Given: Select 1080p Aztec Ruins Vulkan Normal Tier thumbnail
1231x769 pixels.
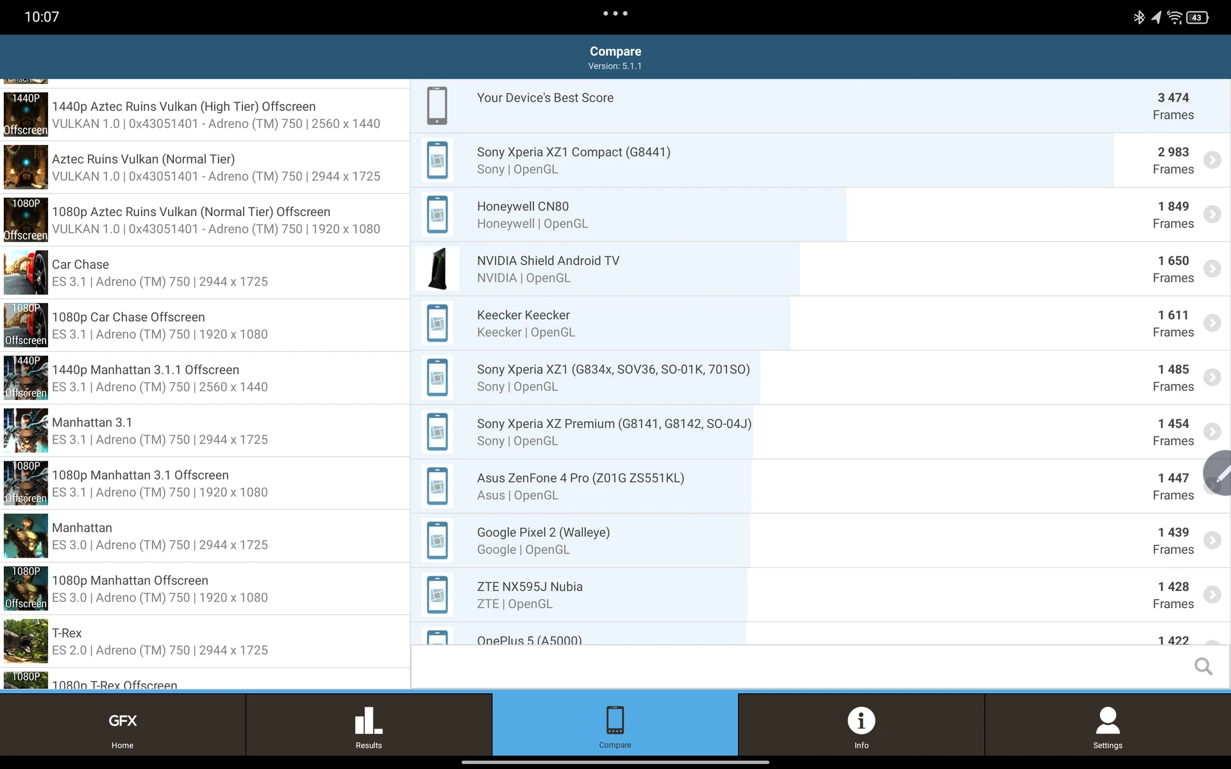Looking at the screenshot, I should coord(26,220).
